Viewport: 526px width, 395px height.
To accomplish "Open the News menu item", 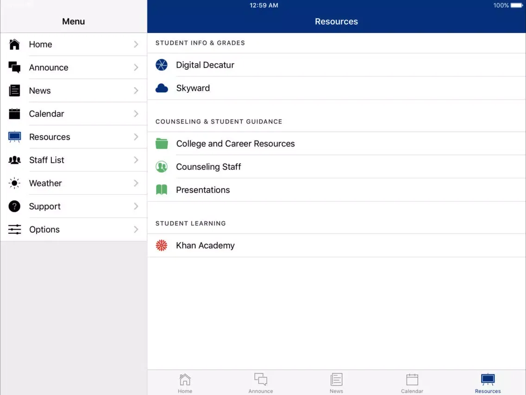I will point(74,91).
